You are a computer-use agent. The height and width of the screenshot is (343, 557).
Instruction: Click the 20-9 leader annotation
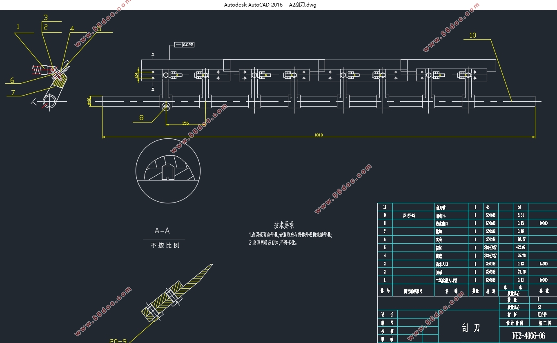point(118,341)
